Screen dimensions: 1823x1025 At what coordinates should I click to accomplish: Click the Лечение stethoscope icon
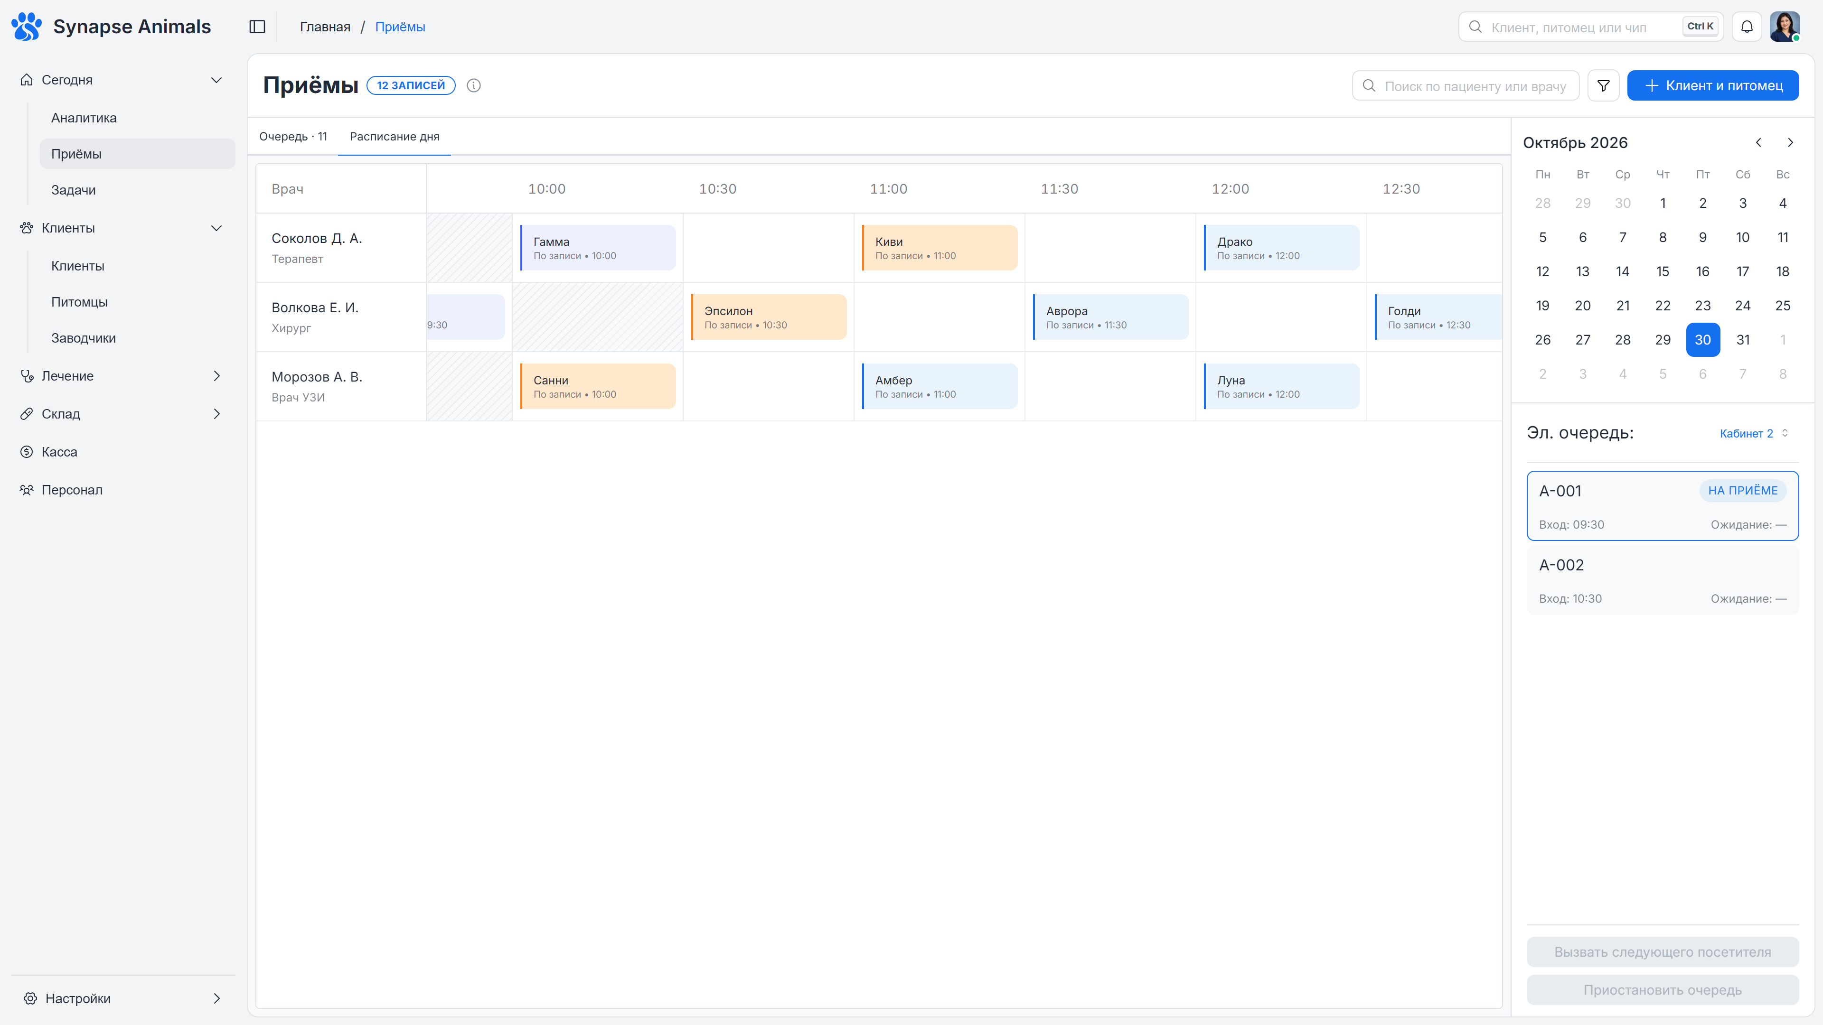27,376
